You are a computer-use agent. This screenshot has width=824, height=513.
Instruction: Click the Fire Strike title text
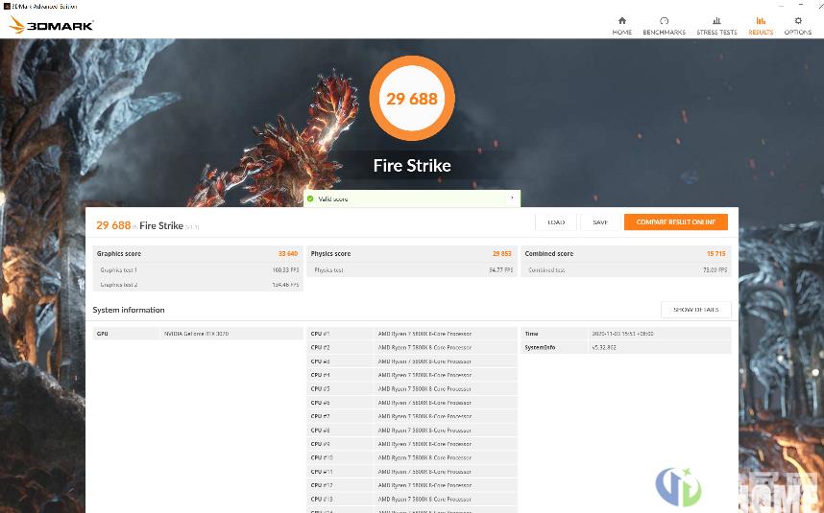click(x=412, y=166)
